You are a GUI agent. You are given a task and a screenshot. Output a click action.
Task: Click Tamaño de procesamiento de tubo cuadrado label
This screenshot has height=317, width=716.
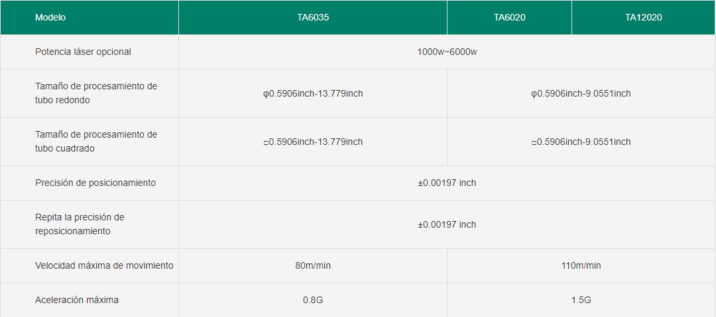point(96,142)
